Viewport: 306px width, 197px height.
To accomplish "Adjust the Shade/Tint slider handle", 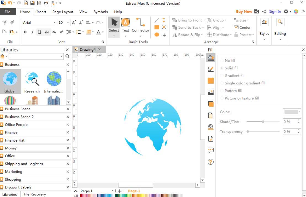I will 263,122.
